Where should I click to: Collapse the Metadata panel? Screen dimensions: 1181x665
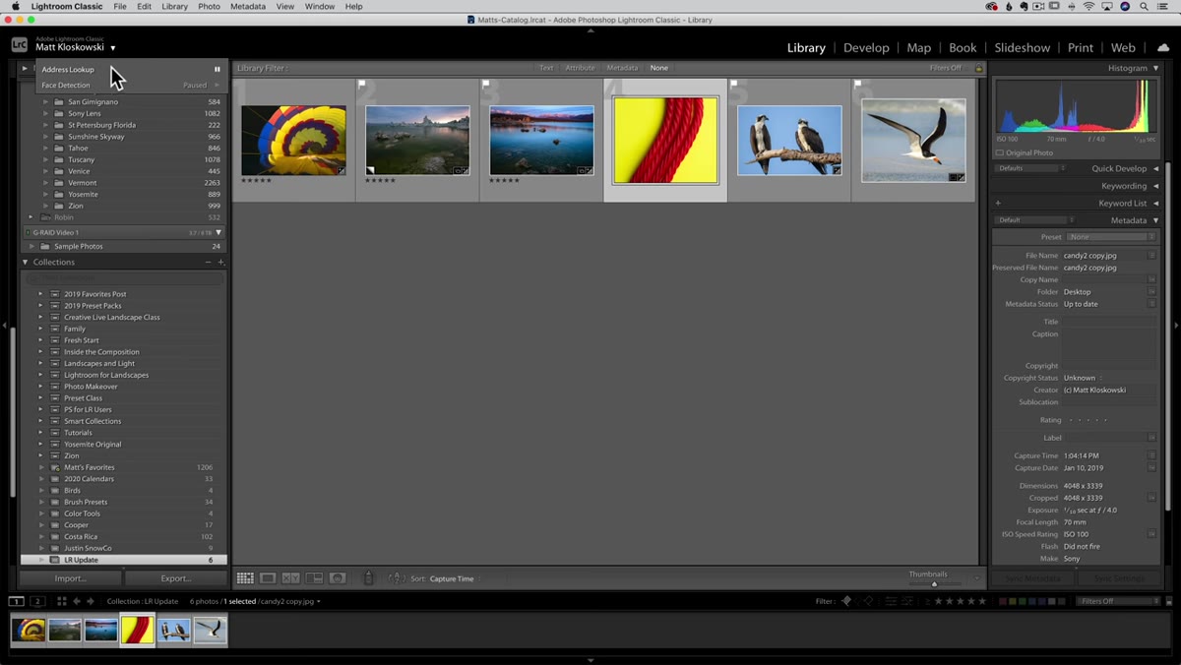coord(1155,220)
